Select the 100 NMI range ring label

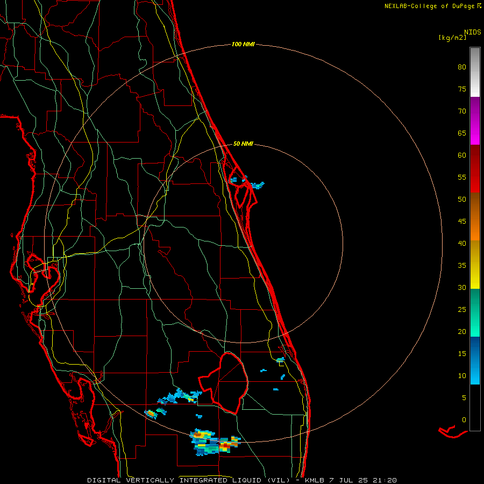pos(243,45)
